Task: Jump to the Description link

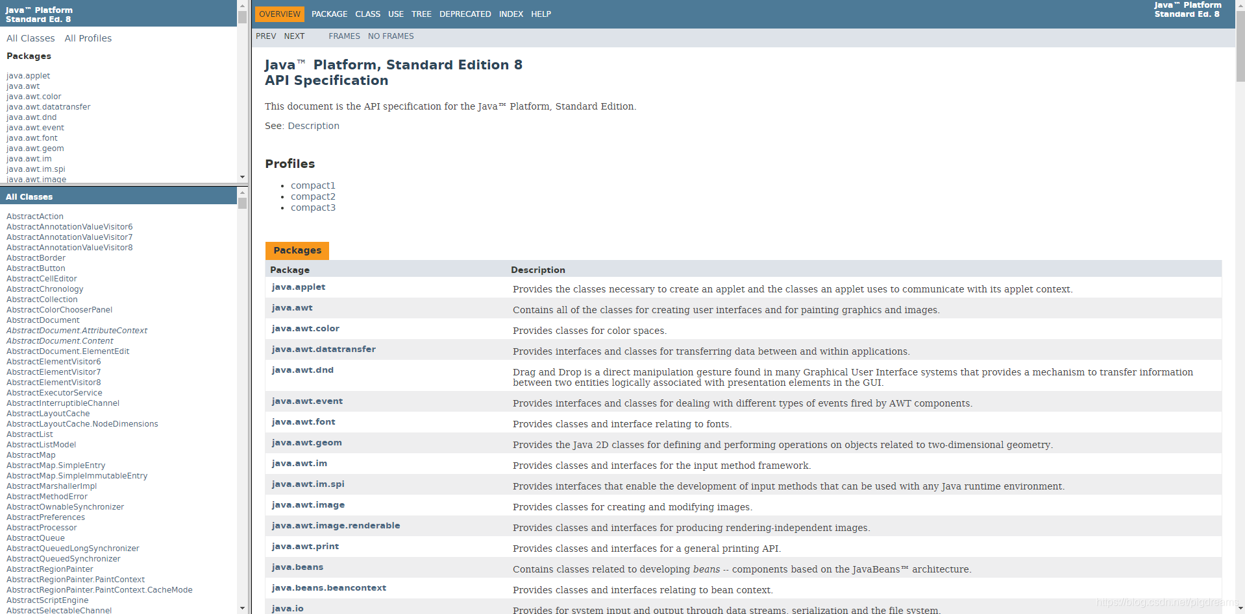Action: (314, 126)
